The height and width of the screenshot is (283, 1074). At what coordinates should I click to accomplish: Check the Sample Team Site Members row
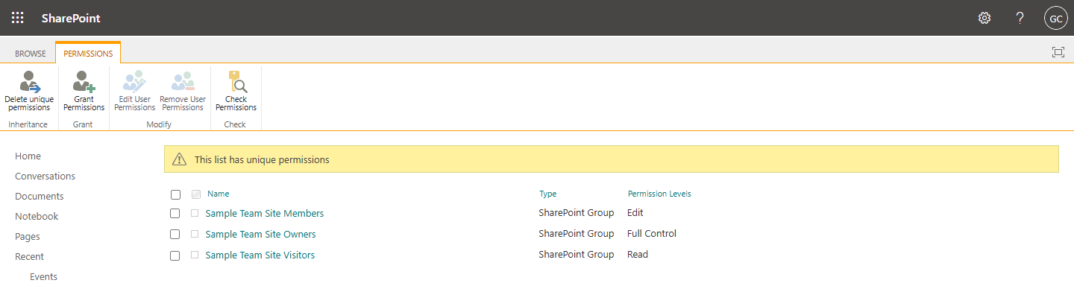click(175, 213)
